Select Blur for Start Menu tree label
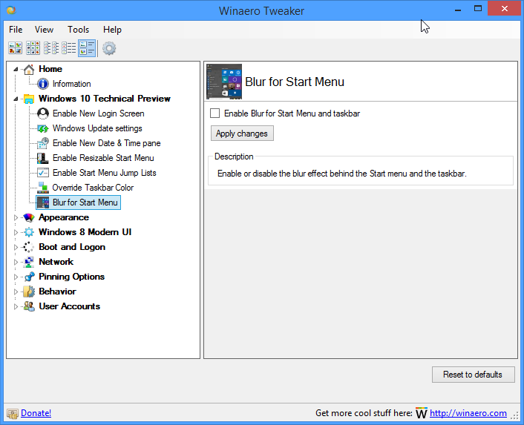Image resolution: width=524 pixels, height=425 pixels. tap(85, 202)
